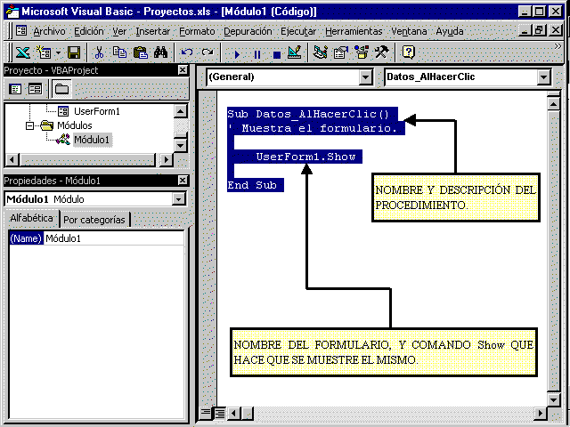Image resolution: width=570 pixels, height=427 pixels.
Task: Open the Properties Window toolbar icon
Action: (x=340, y=53)
